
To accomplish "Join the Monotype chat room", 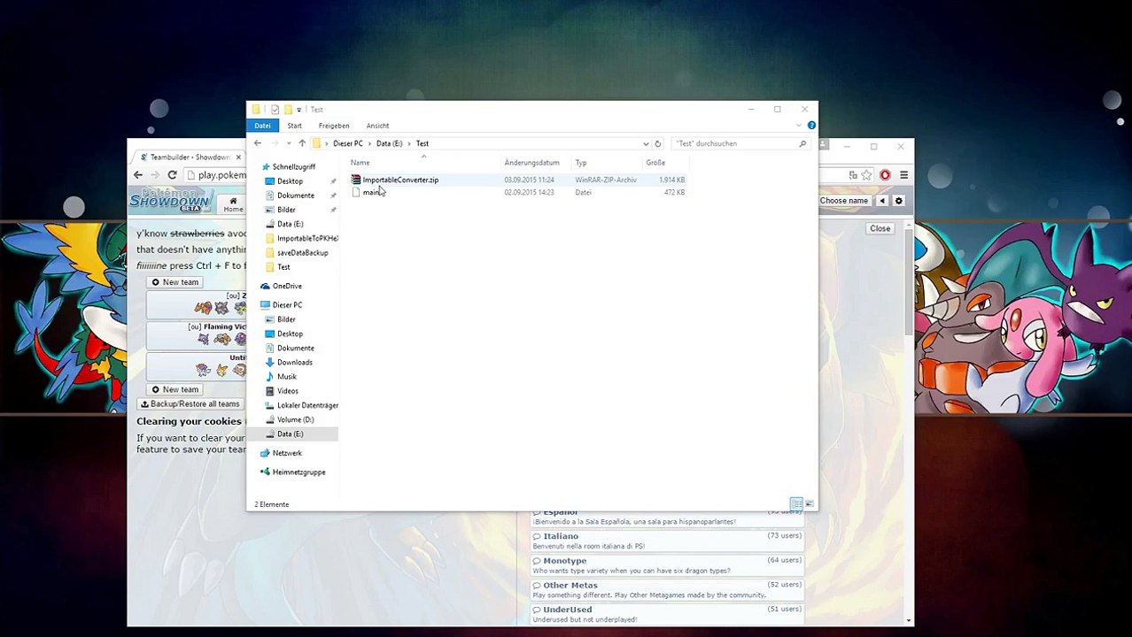I will (666, 565).
